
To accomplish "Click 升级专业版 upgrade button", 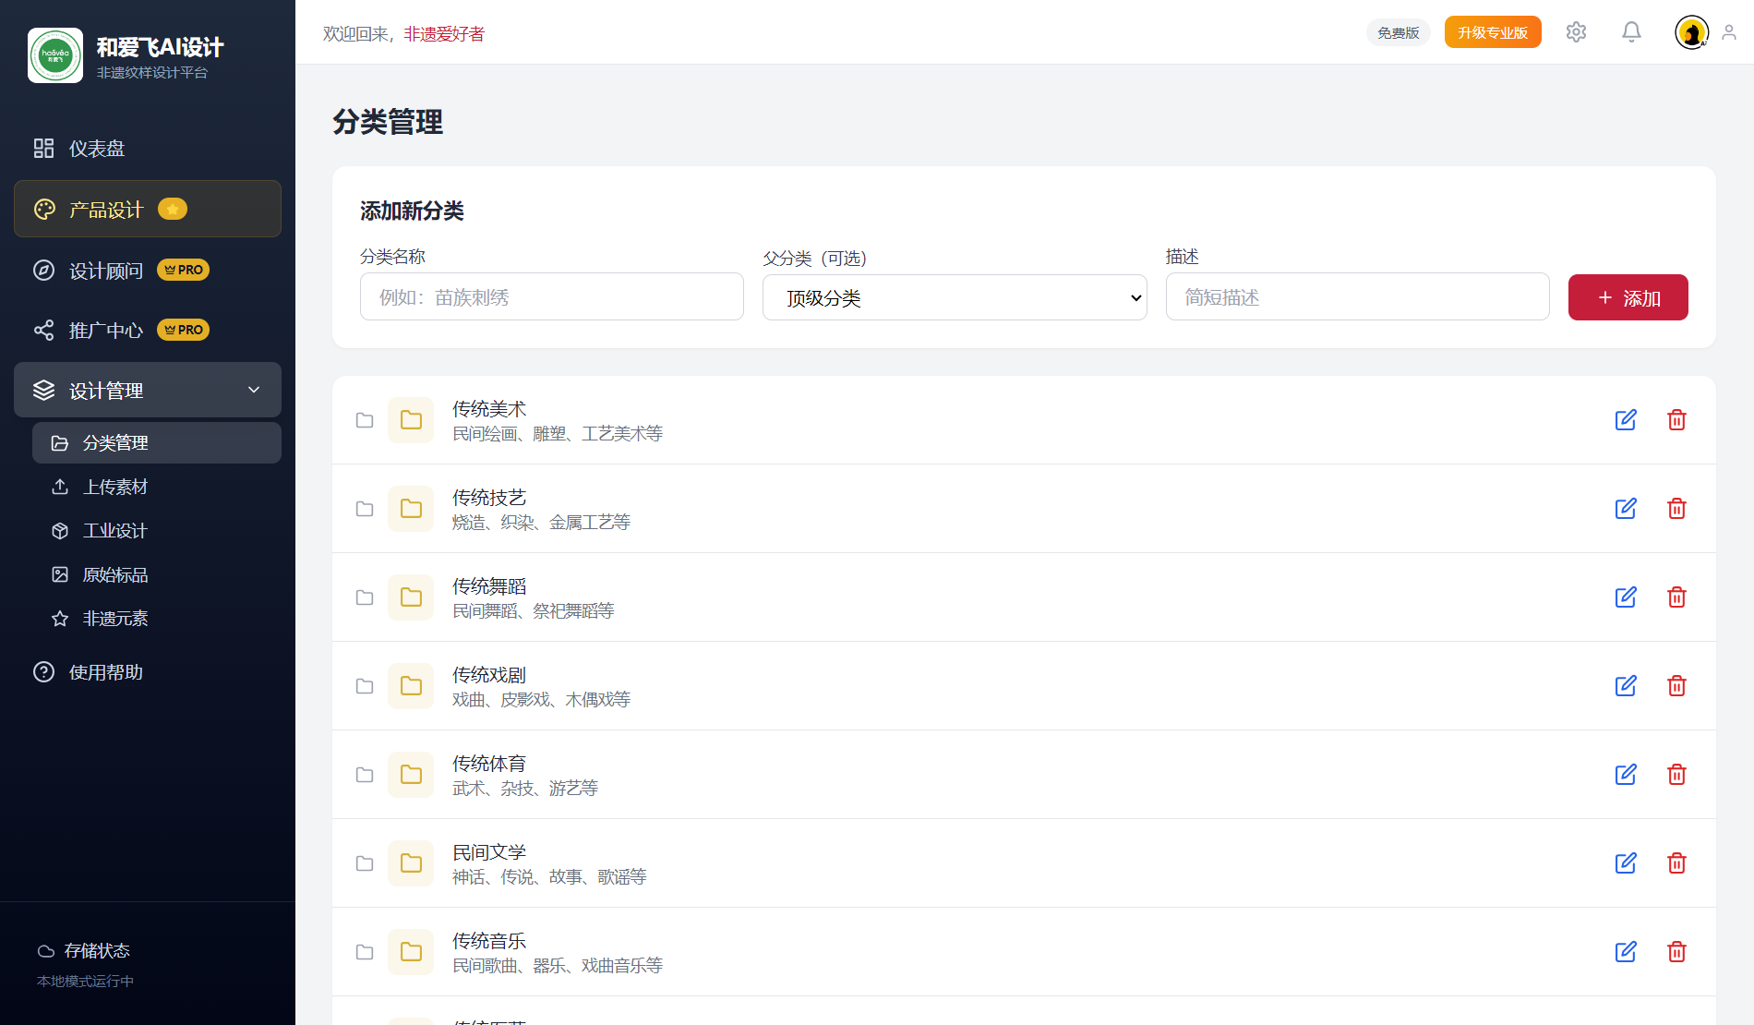I will [1493, 32].
